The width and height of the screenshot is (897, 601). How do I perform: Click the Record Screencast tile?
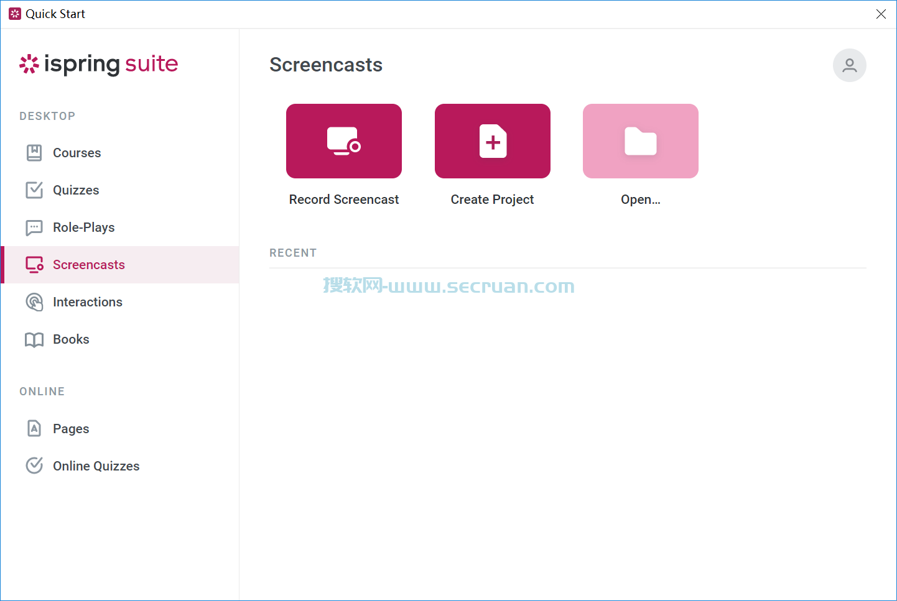[x=344, y=141]
